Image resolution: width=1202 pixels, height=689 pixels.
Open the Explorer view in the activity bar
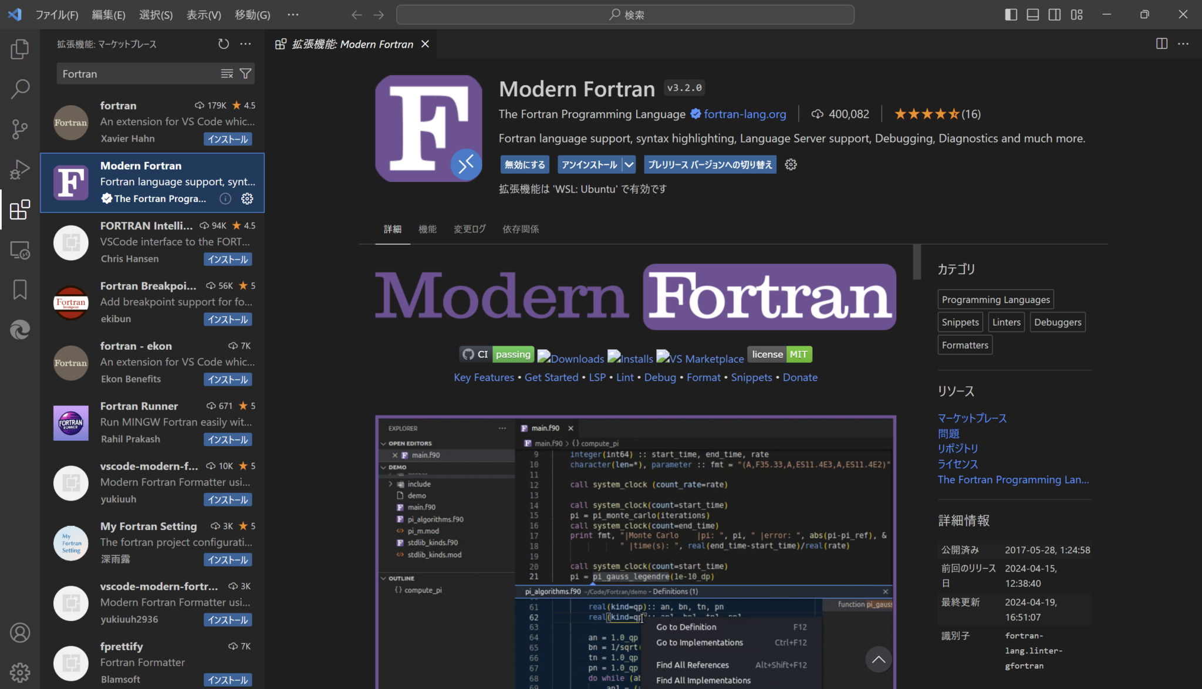[20, 49]
